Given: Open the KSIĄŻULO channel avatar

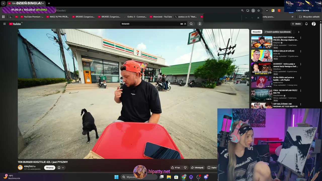Looking at the screenshot, I should click(20, 167).
